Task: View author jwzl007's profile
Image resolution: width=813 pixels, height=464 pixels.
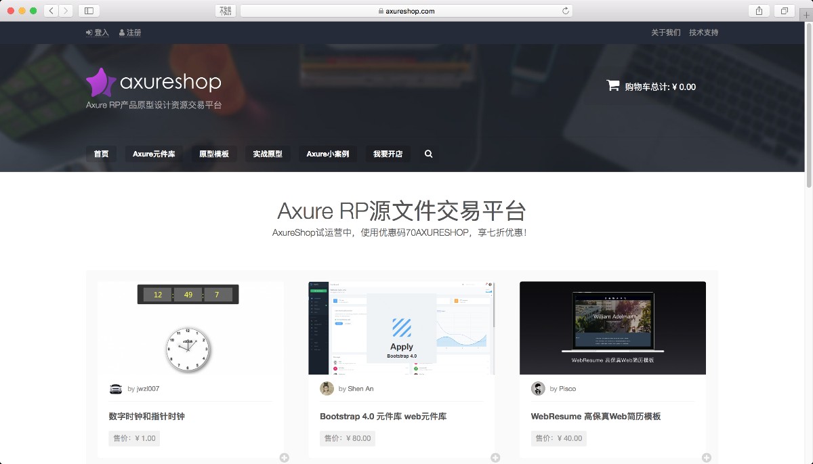Action: tap(148, 389)
